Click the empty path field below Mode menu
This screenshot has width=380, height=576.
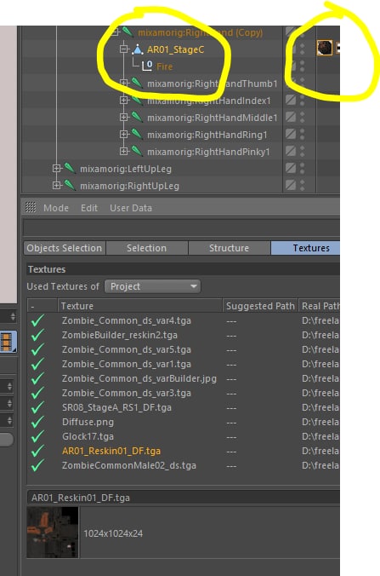[181, 228]
